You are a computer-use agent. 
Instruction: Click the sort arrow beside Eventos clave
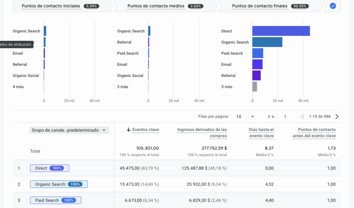pos(129,130)
